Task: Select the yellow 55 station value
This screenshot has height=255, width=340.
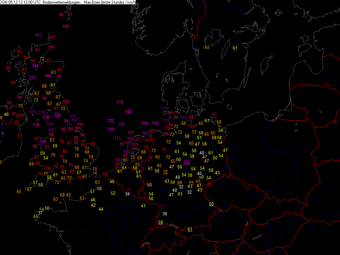Action: point(36,217)
